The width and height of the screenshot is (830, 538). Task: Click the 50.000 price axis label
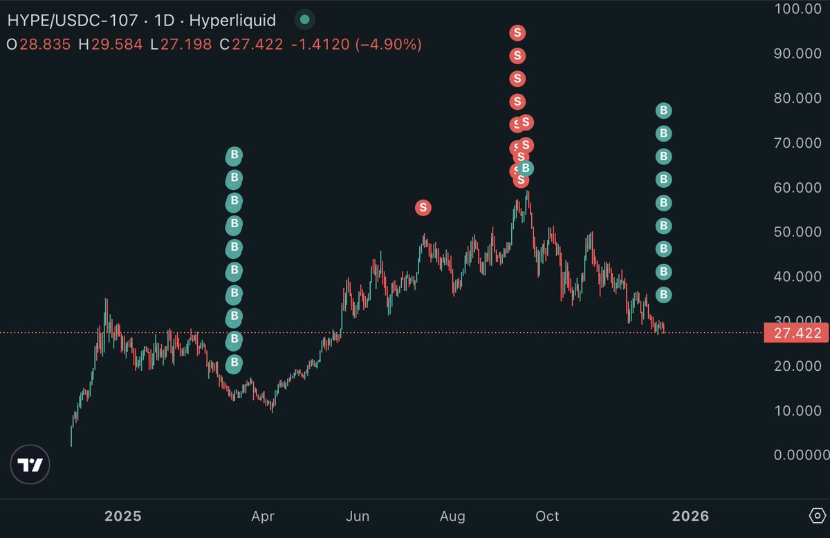pos(799,232)
